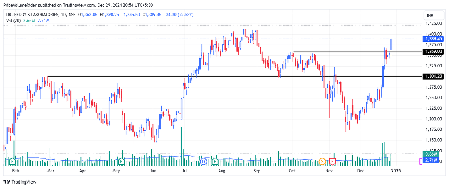Click the high price H1,398.25

click(110, 15)
